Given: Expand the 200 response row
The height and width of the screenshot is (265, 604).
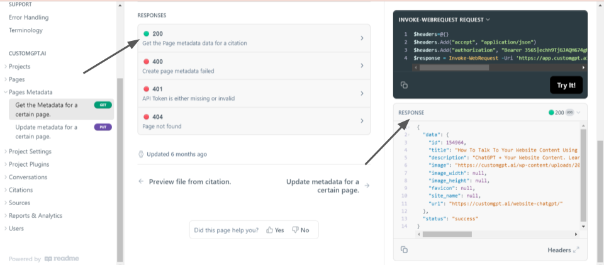Looking at the screenshot, I should click(x=254, y=38).
